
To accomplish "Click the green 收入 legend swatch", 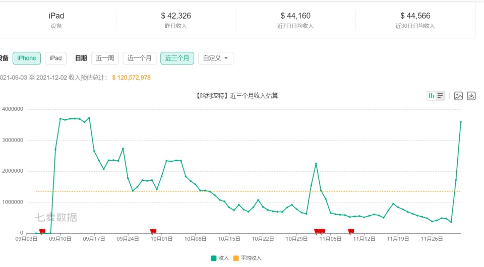I will pos(214,258).
